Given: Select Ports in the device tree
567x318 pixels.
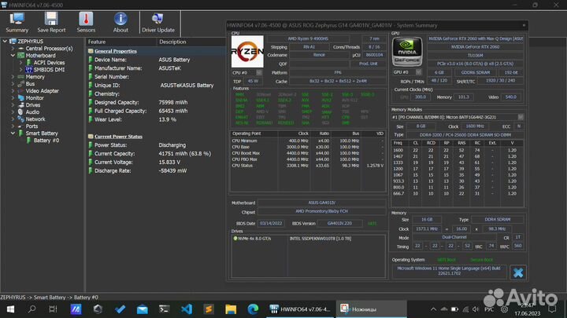Looking at the screenshot, I should (x=31, y=126).
